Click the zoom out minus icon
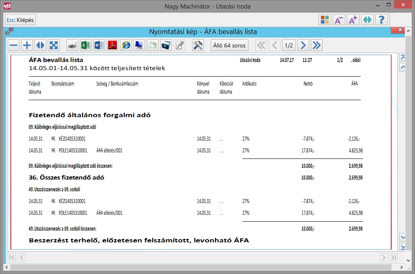The height and width of the screenshot is (274, 415). (x=13, y=45)
